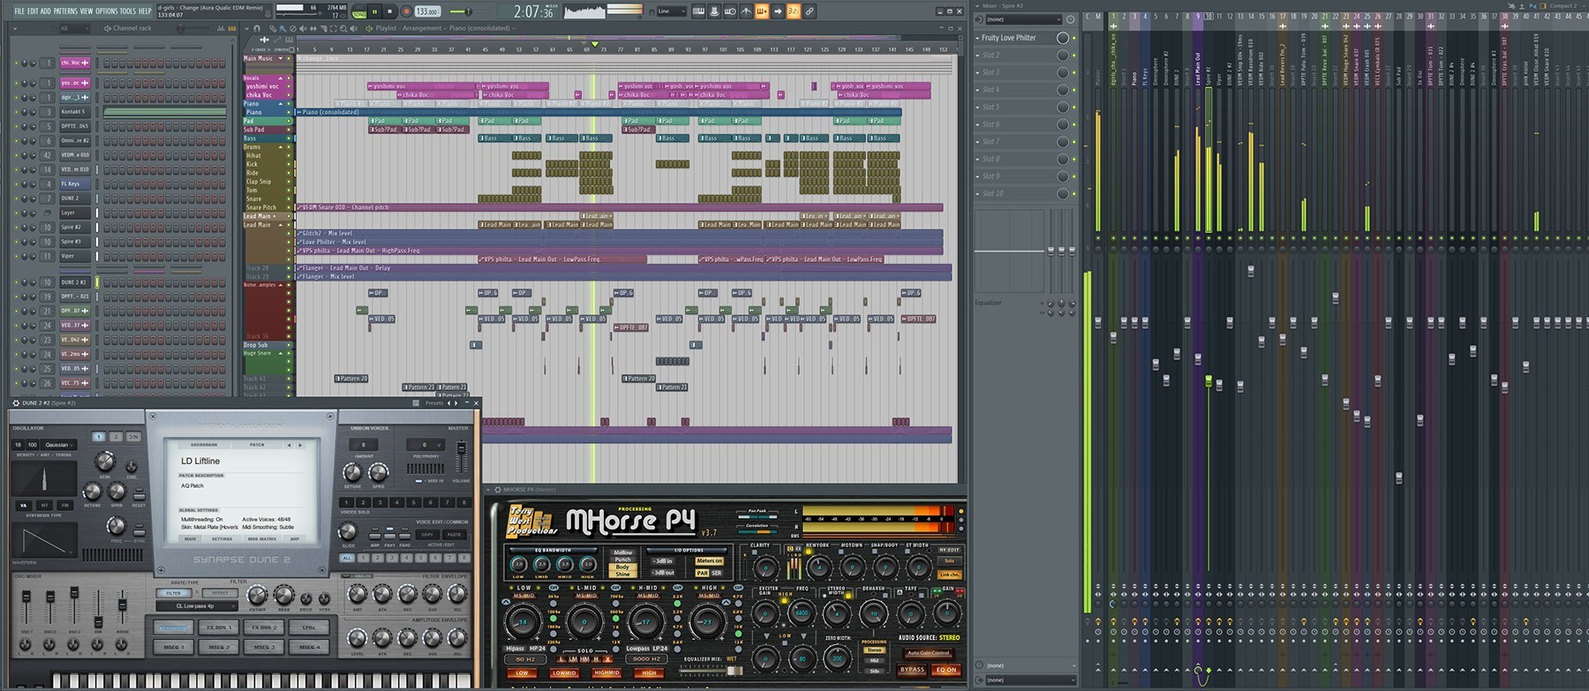Image resolution: width=1589 pixels, height=691 pixels.
Task: Click the COPY button in DUNE 2 voice edit
Action: pyautogui.click(x=427, y=535)
